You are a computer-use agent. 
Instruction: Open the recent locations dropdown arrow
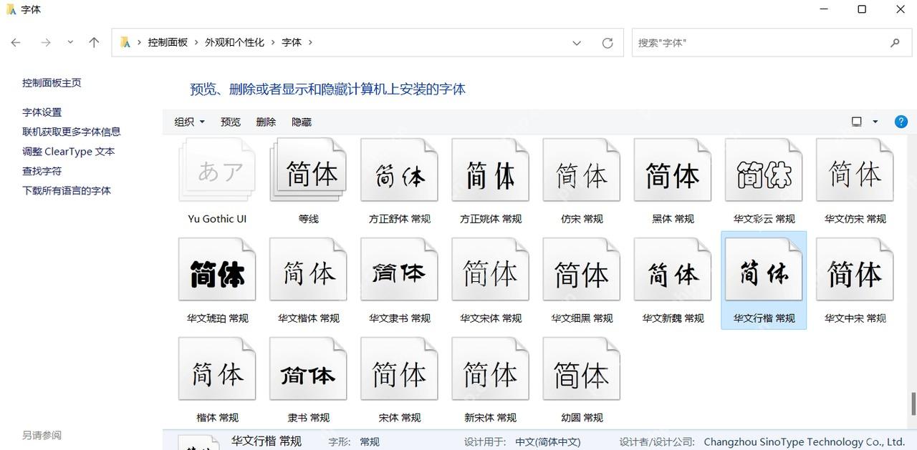click(x=70, y=42)
